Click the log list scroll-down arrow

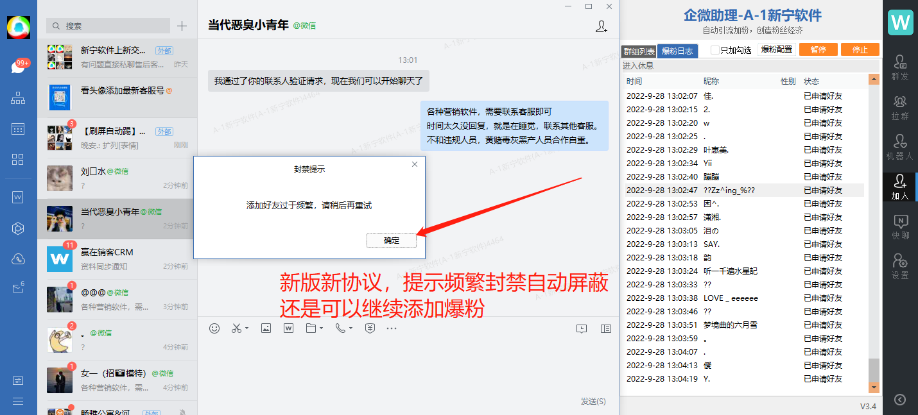(x=874, y=387)
